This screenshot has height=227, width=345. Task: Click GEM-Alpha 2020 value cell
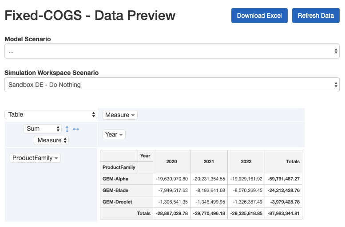pos(171,179)
